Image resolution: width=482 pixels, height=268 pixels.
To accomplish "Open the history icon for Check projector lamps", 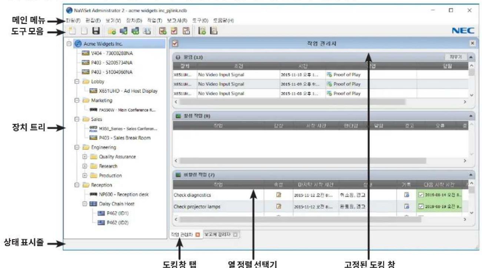I will click(407, 206).
